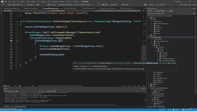Select the Error List tab

[x=6, y=107]
